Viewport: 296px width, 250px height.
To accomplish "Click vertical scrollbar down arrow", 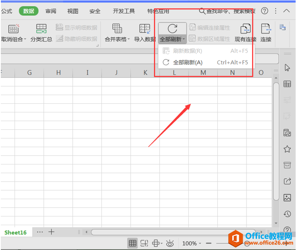I will pos(276,223).
